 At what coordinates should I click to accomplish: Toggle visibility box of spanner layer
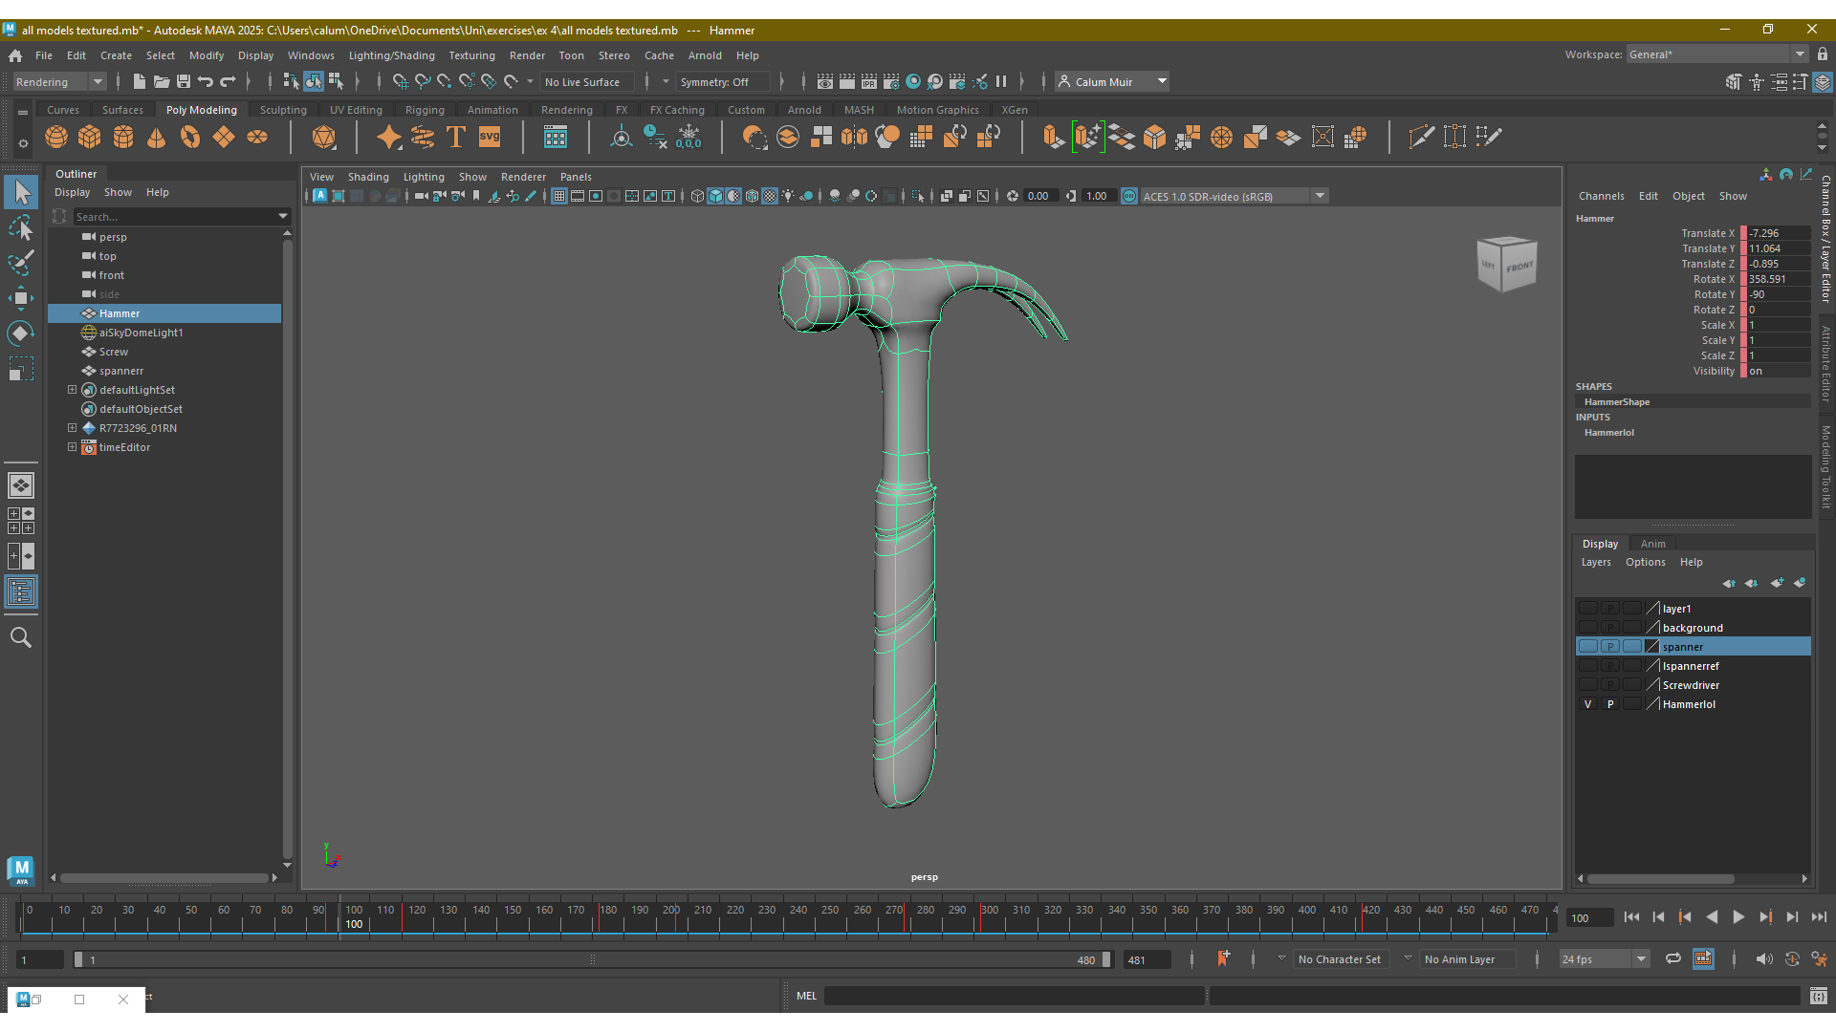coord(1588,647)
